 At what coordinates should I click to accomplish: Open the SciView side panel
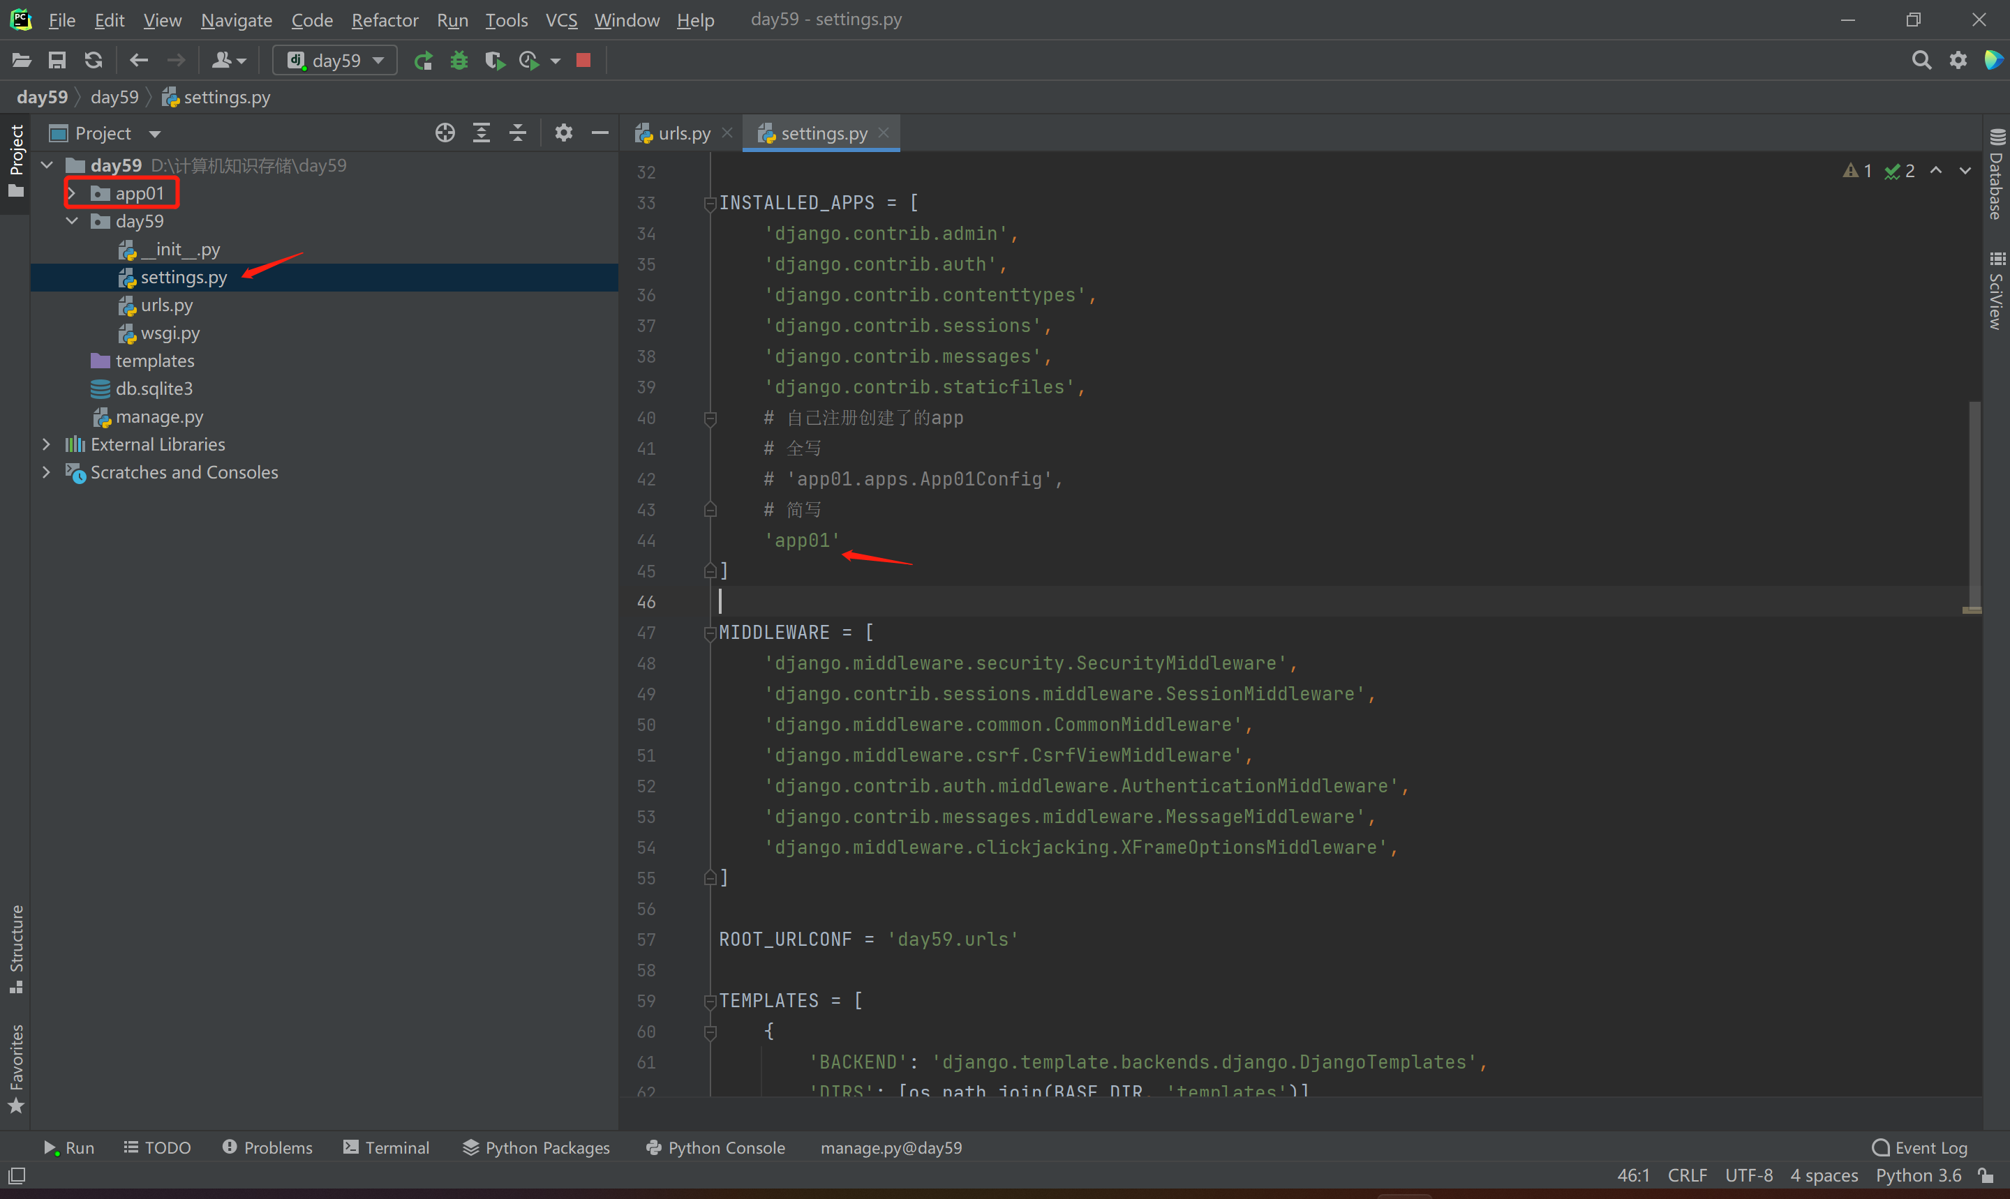click(1996, 291)
